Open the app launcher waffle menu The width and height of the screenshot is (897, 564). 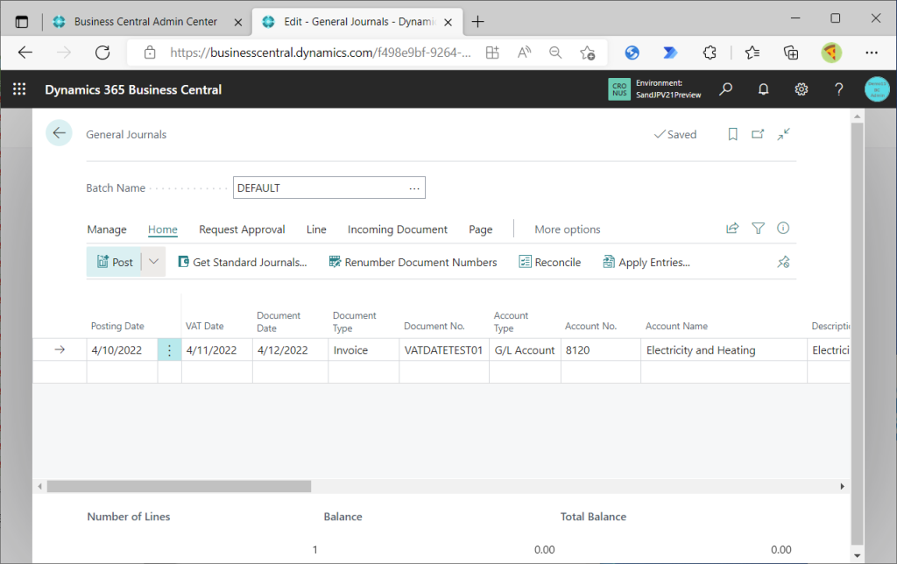coord(19,89)
